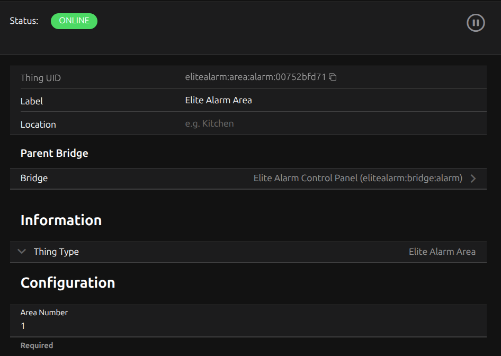Expand the Thing Type chevron
The image size is (501, 356).
point(22,252)
